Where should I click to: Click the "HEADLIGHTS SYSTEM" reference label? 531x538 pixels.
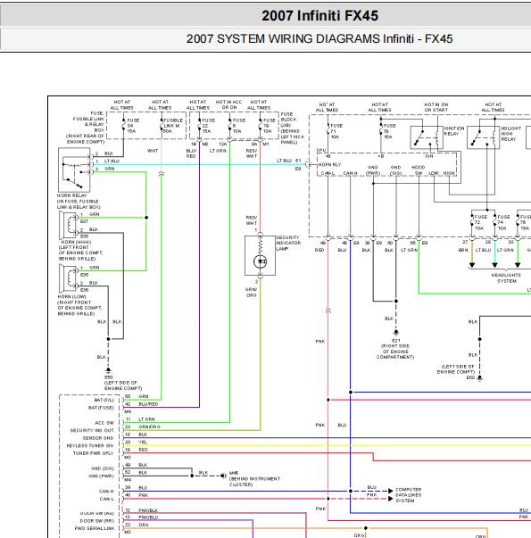point(506,277)
